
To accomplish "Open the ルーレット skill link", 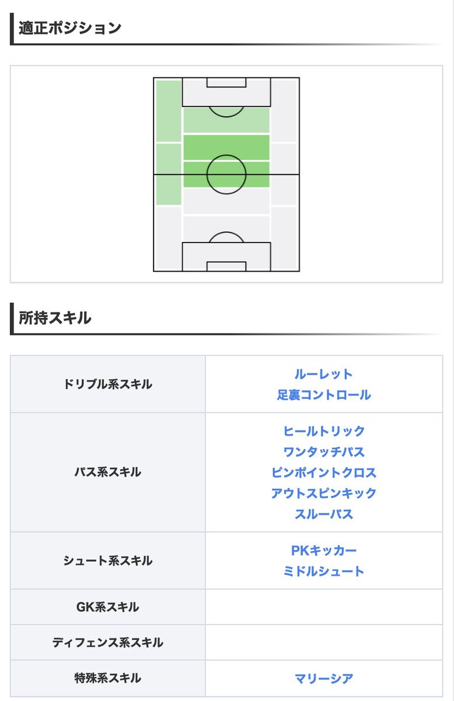I will point(324,374).
